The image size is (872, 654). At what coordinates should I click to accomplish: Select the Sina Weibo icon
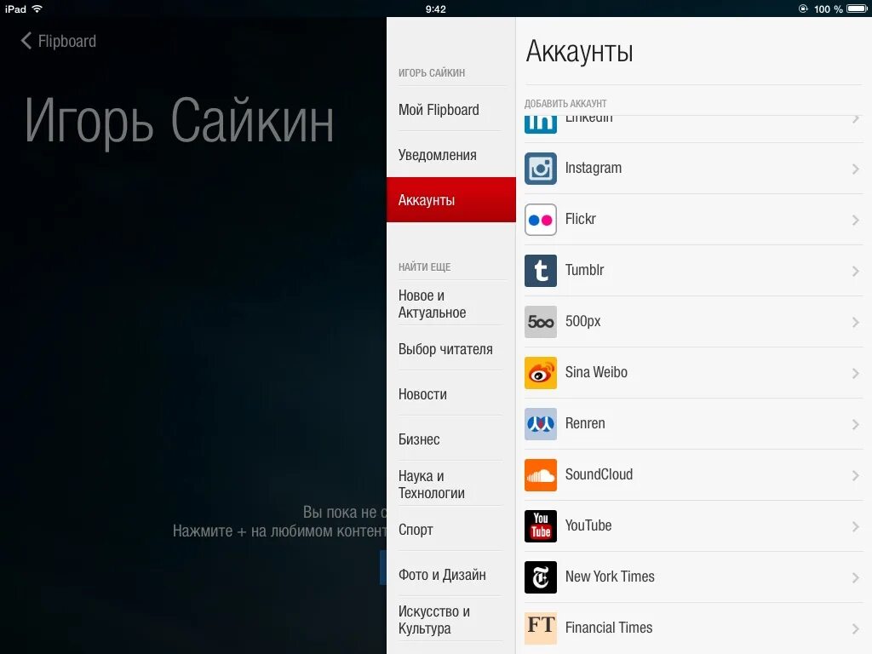[x=540, y=372]
